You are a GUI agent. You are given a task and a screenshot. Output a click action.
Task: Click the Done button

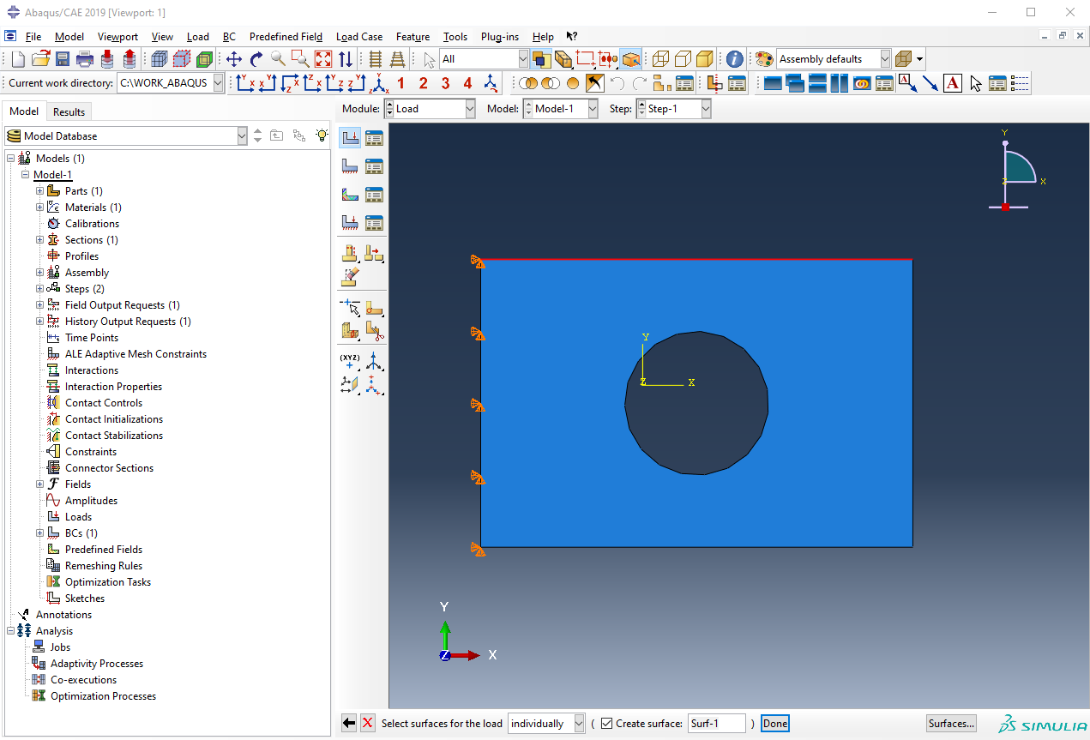774,724
